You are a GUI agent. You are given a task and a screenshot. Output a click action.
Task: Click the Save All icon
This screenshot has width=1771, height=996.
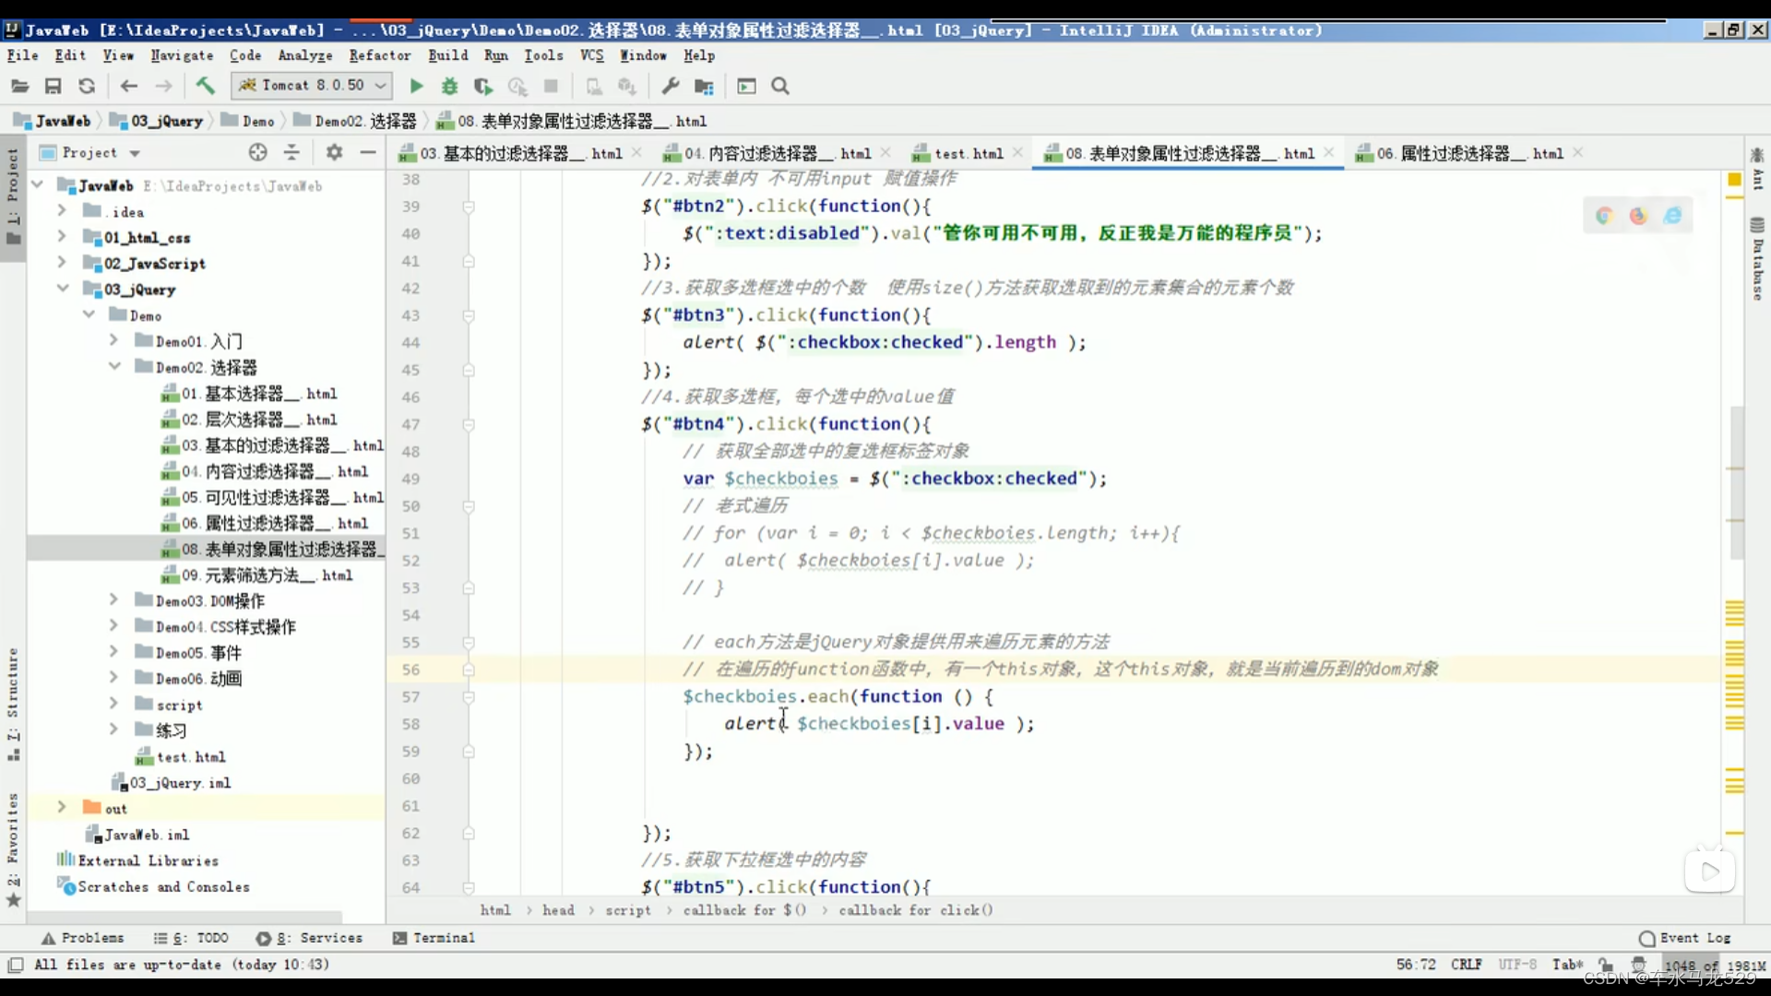(x=53, y=86)
